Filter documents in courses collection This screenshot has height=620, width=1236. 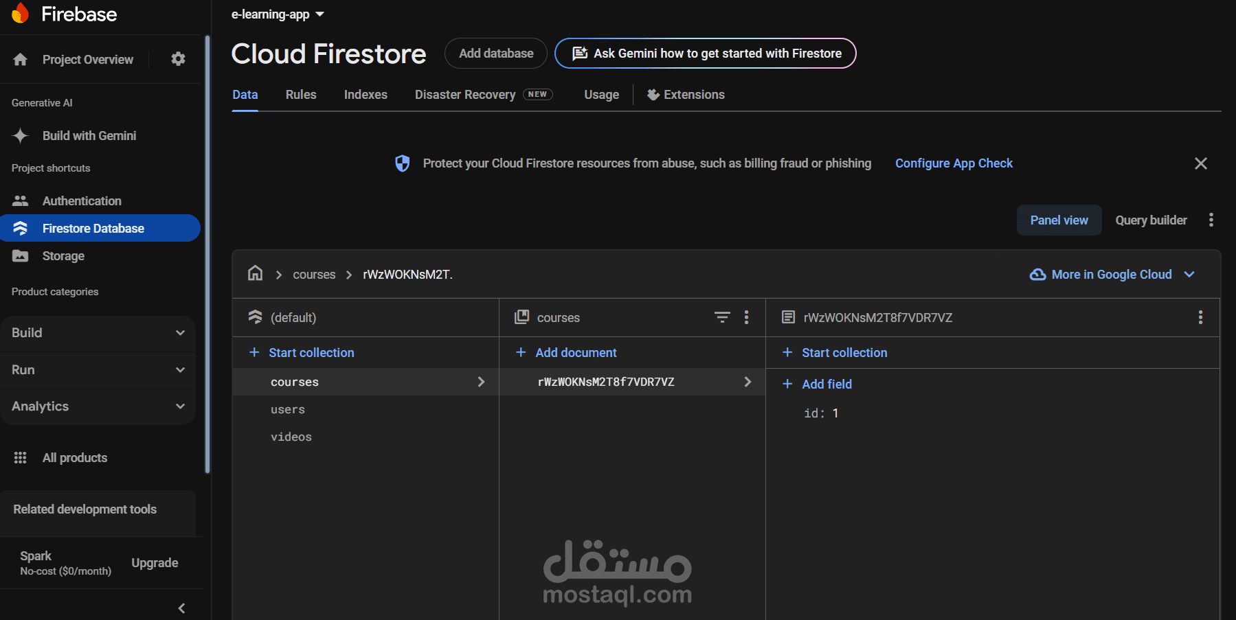click(x=723, y=317)
